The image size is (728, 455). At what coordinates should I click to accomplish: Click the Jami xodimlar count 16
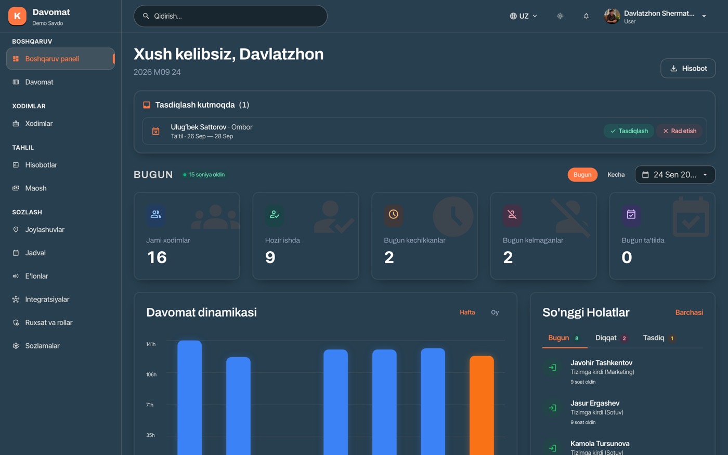point(157,257)
